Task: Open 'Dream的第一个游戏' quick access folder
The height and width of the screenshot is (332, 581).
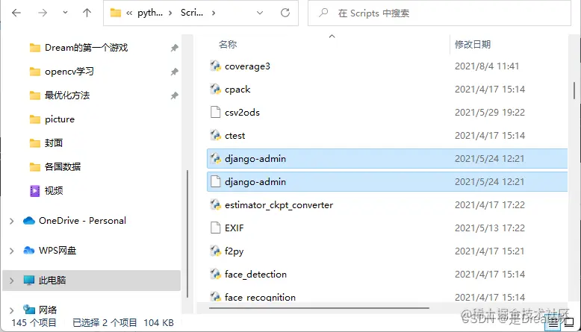Action: tap(86, 48)
